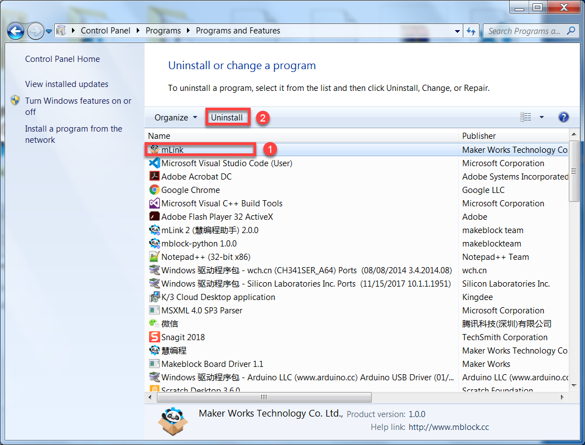Click the Uninstall toolbar button

click(x=227, y=118)
